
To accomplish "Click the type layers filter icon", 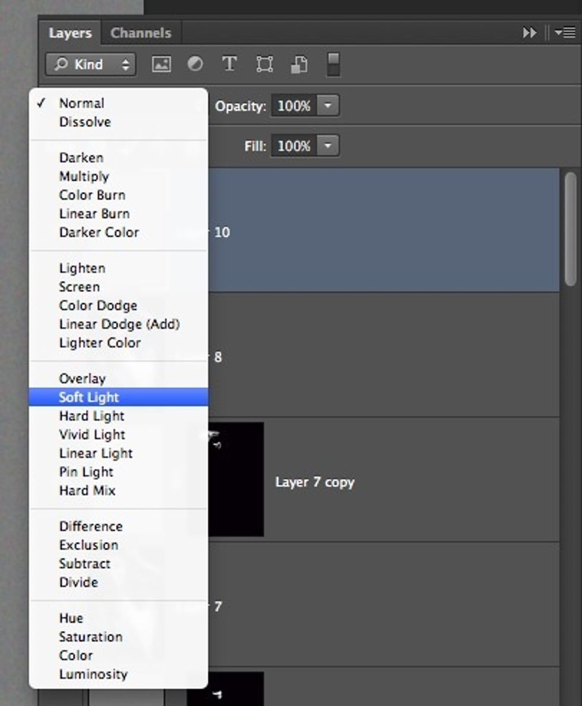I will (229, 64).
